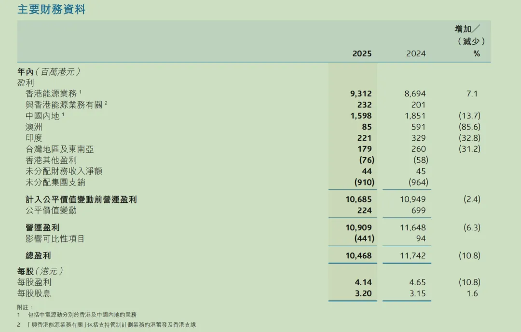Select the India 2025 value 221
Screen dimensions: 521x332
[365, 138]
